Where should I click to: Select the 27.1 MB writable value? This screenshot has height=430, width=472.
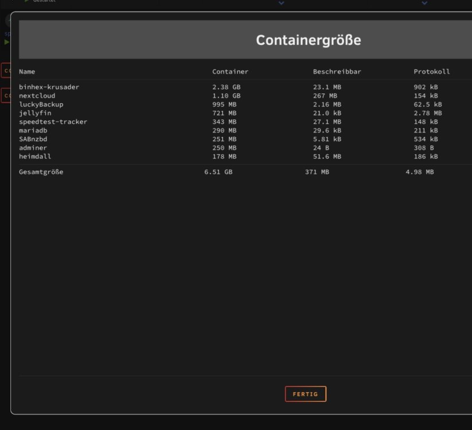tap(327, 122)
